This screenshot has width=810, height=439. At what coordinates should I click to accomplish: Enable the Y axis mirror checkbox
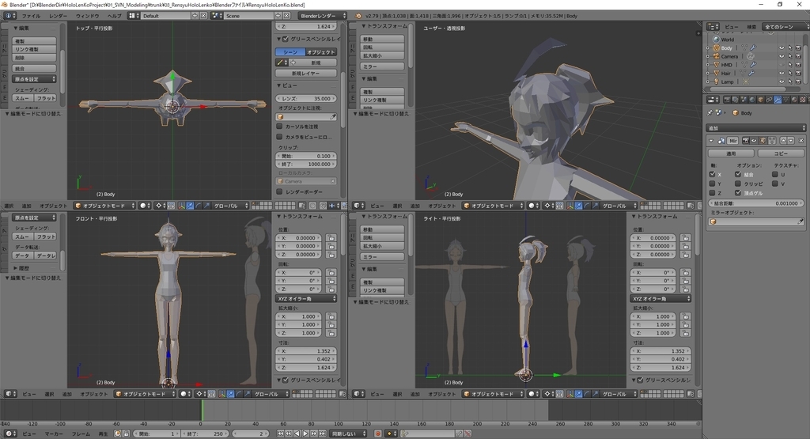click(x=713, y=184)
